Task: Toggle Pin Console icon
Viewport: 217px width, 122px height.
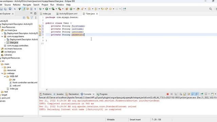Action: (x=202, y=94)
